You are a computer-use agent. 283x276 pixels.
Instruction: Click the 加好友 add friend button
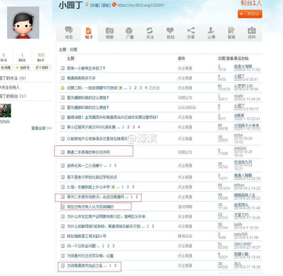pyautogui.click(x=23, y=68)
